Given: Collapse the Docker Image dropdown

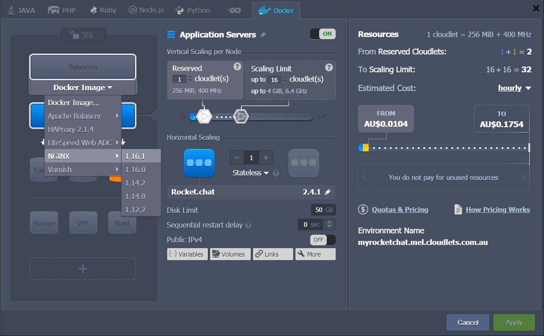Looking at the screenshot, I should [83, 87].
